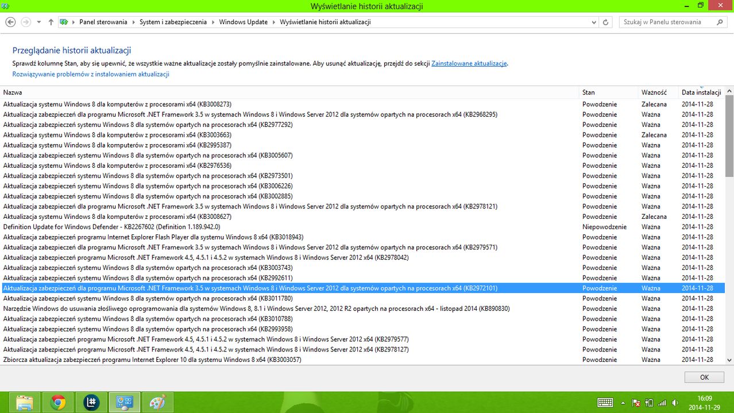Expand the arrow after System i zabezpieczenia breadcrumb
Image resolution: width=734 pixels, height=413 pixels.
point(213,22)
